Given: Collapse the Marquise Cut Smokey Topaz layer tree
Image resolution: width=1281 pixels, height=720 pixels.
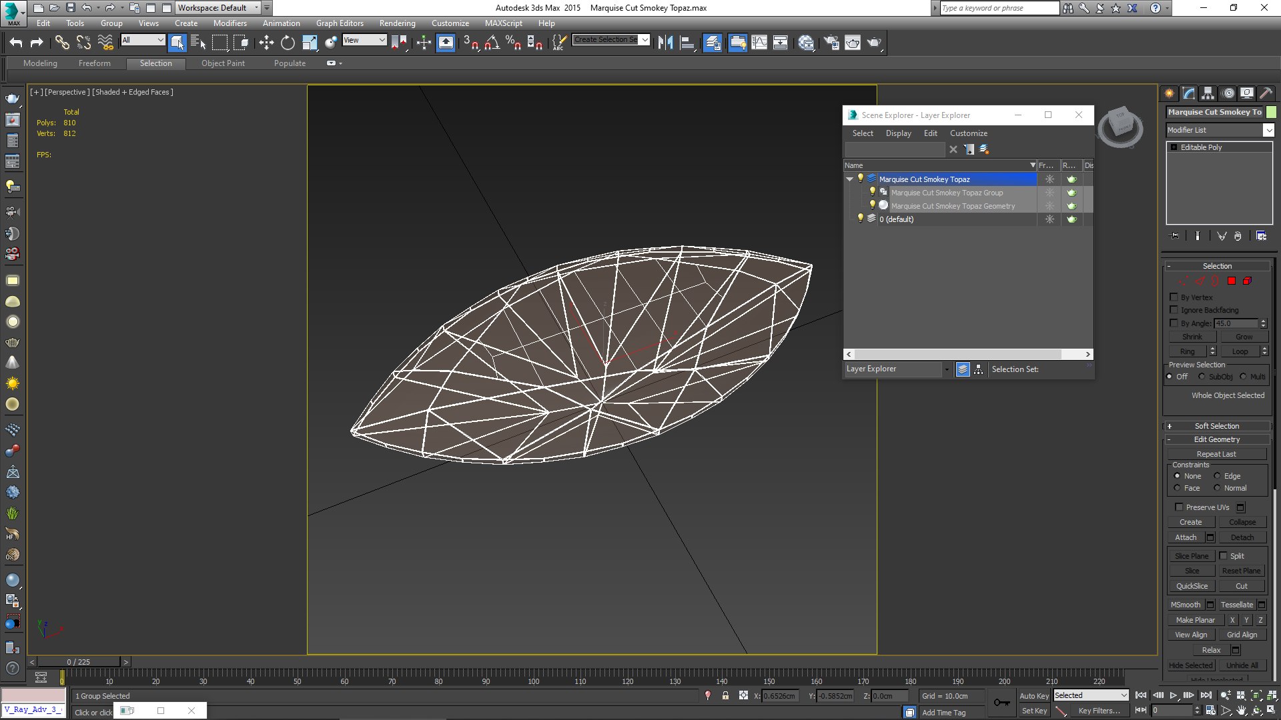Looking at the screenshot, I should click(849, 179).
